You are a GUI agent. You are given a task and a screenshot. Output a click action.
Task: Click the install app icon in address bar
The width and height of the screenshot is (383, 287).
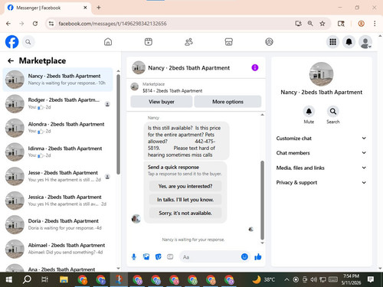(298, 24)
